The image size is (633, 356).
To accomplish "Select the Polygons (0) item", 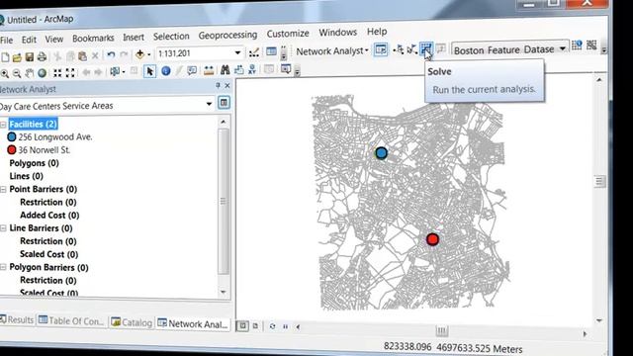I will (x=34, y=163).
